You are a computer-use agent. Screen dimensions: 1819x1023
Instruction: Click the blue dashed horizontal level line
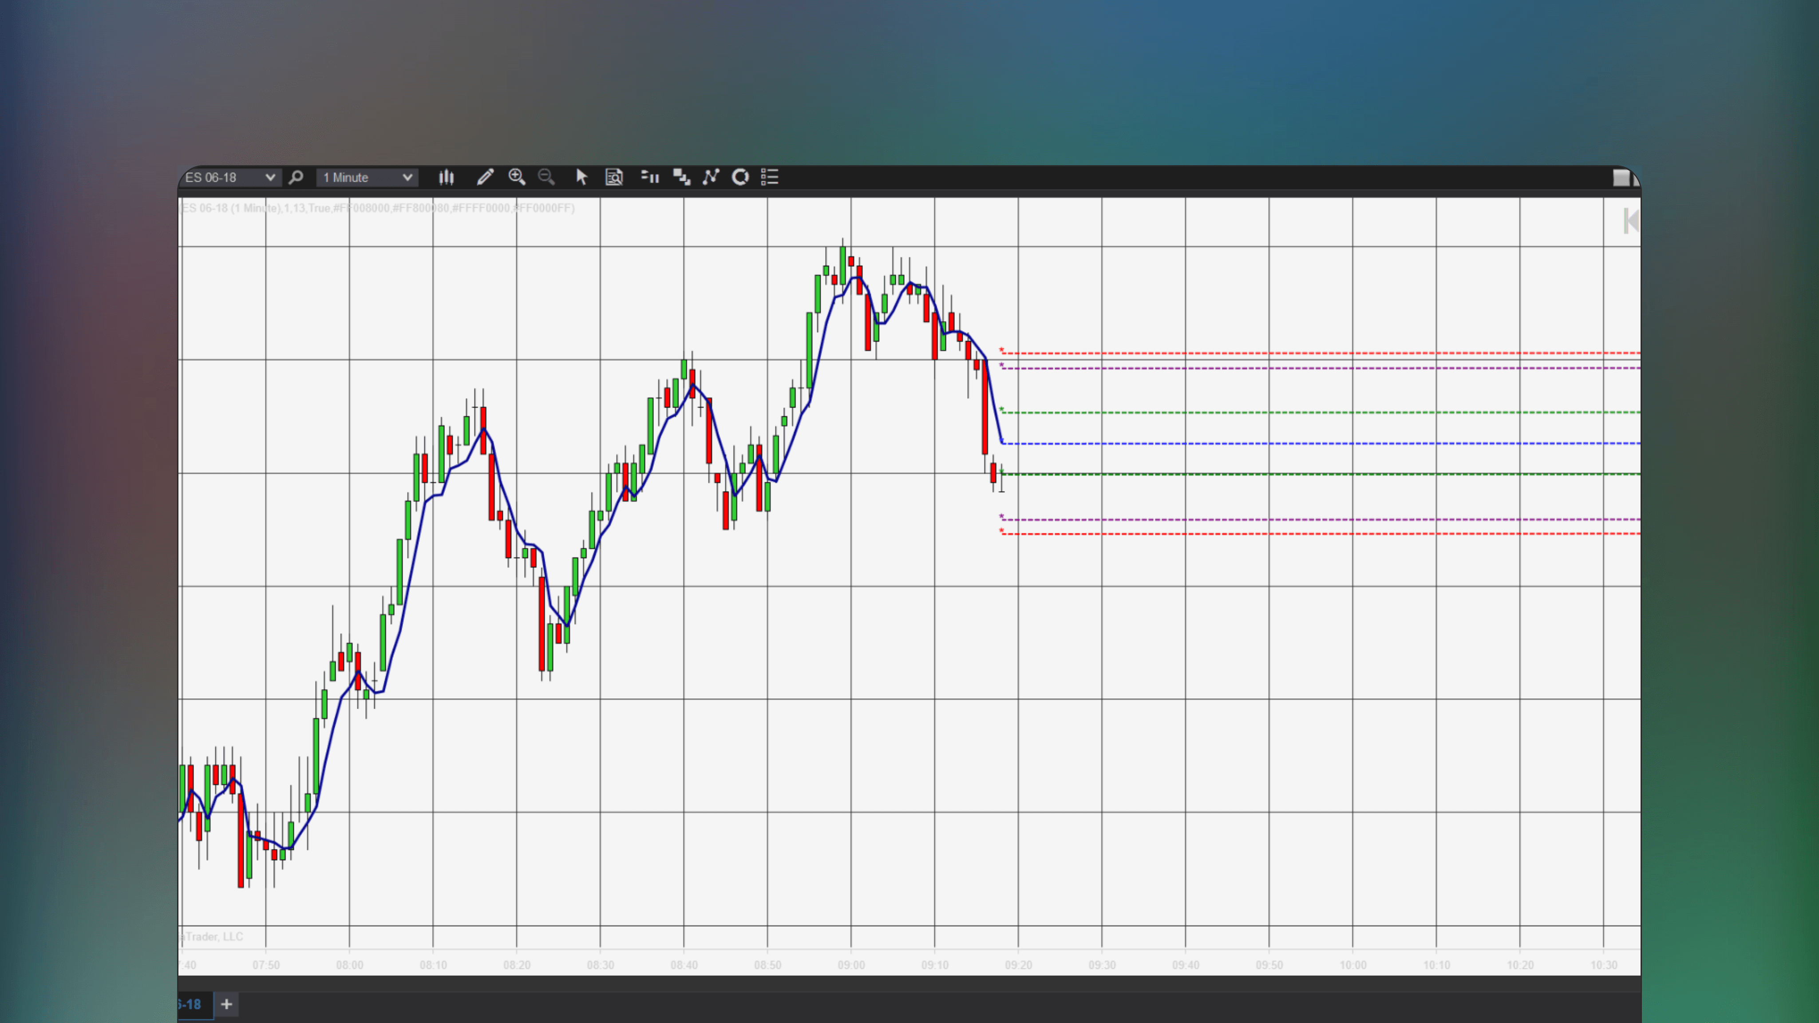tap(1321, 444)
